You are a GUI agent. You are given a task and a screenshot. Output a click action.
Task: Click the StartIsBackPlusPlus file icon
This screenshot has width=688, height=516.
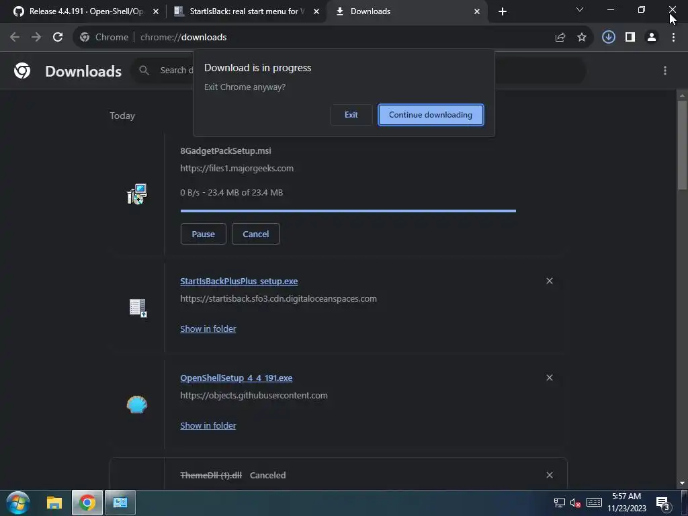pos(138,308)
